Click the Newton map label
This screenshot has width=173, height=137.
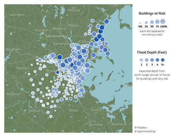pyautogui.click(x=22, y=68)
